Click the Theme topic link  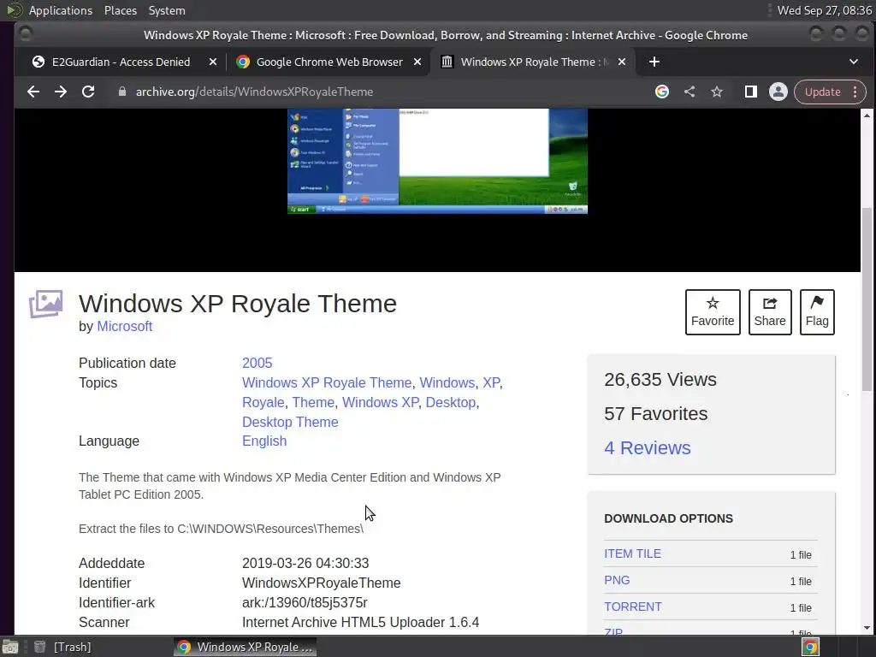pyautogui.click(x=313, y=402)
